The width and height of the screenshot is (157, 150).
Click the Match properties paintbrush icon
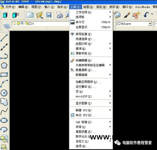(x=127, y=15)
